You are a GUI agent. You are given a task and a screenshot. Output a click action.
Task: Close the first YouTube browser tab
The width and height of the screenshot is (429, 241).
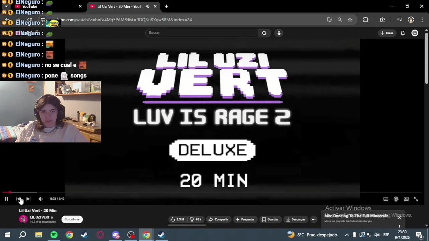pyautogui.click(x=80, y=6)
